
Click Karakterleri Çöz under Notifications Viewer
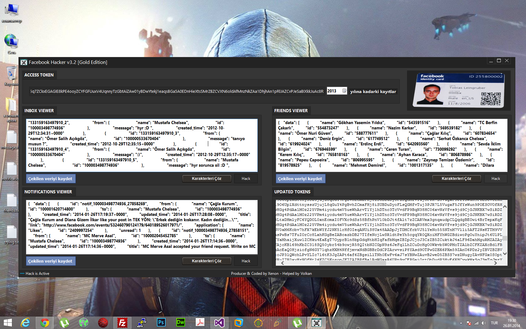207,261
